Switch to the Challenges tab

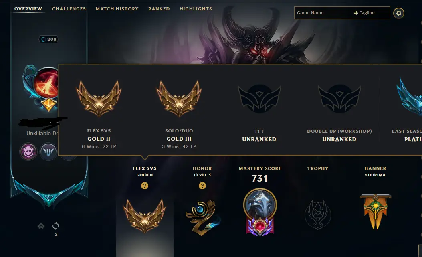point(69,9)
